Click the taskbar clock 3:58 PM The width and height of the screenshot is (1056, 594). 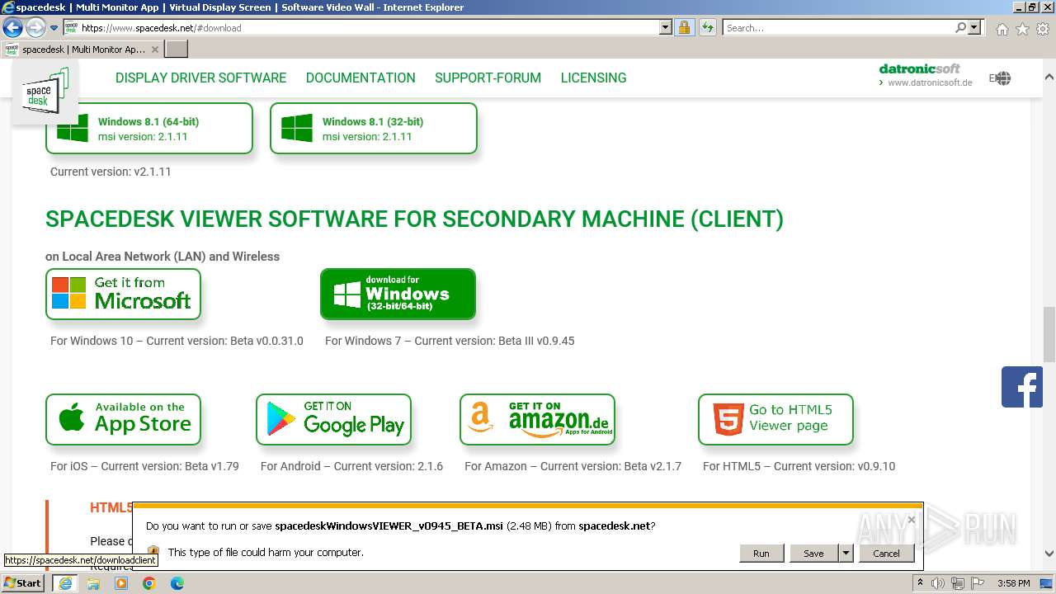pyautogui.click(x=1014, y=583)
